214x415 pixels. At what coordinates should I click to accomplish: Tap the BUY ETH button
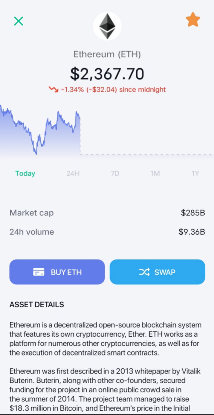(x=57, y=272)
